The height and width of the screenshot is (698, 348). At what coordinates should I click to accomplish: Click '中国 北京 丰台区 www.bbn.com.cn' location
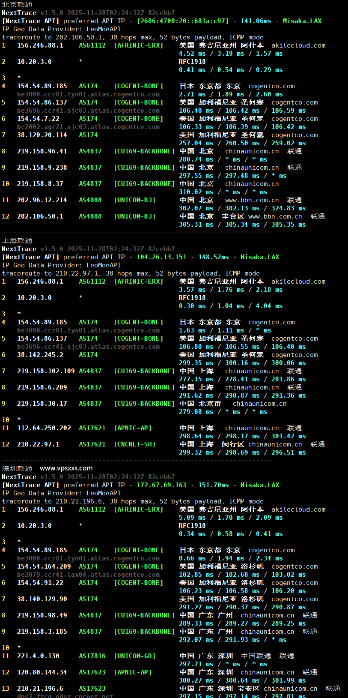click(241, 216)
